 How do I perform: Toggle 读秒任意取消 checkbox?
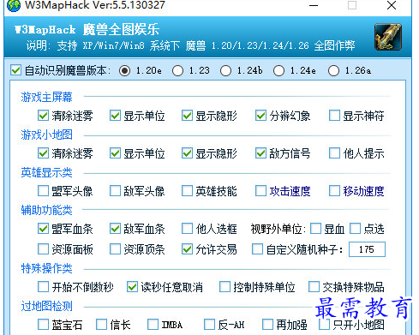(132, 287)
